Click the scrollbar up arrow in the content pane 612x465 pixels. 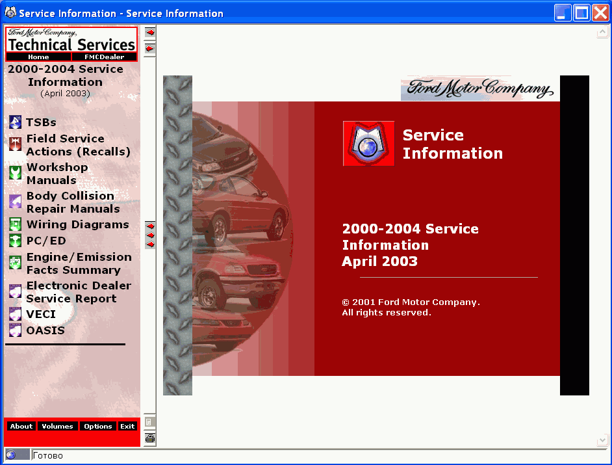click(x=602, y=32)
